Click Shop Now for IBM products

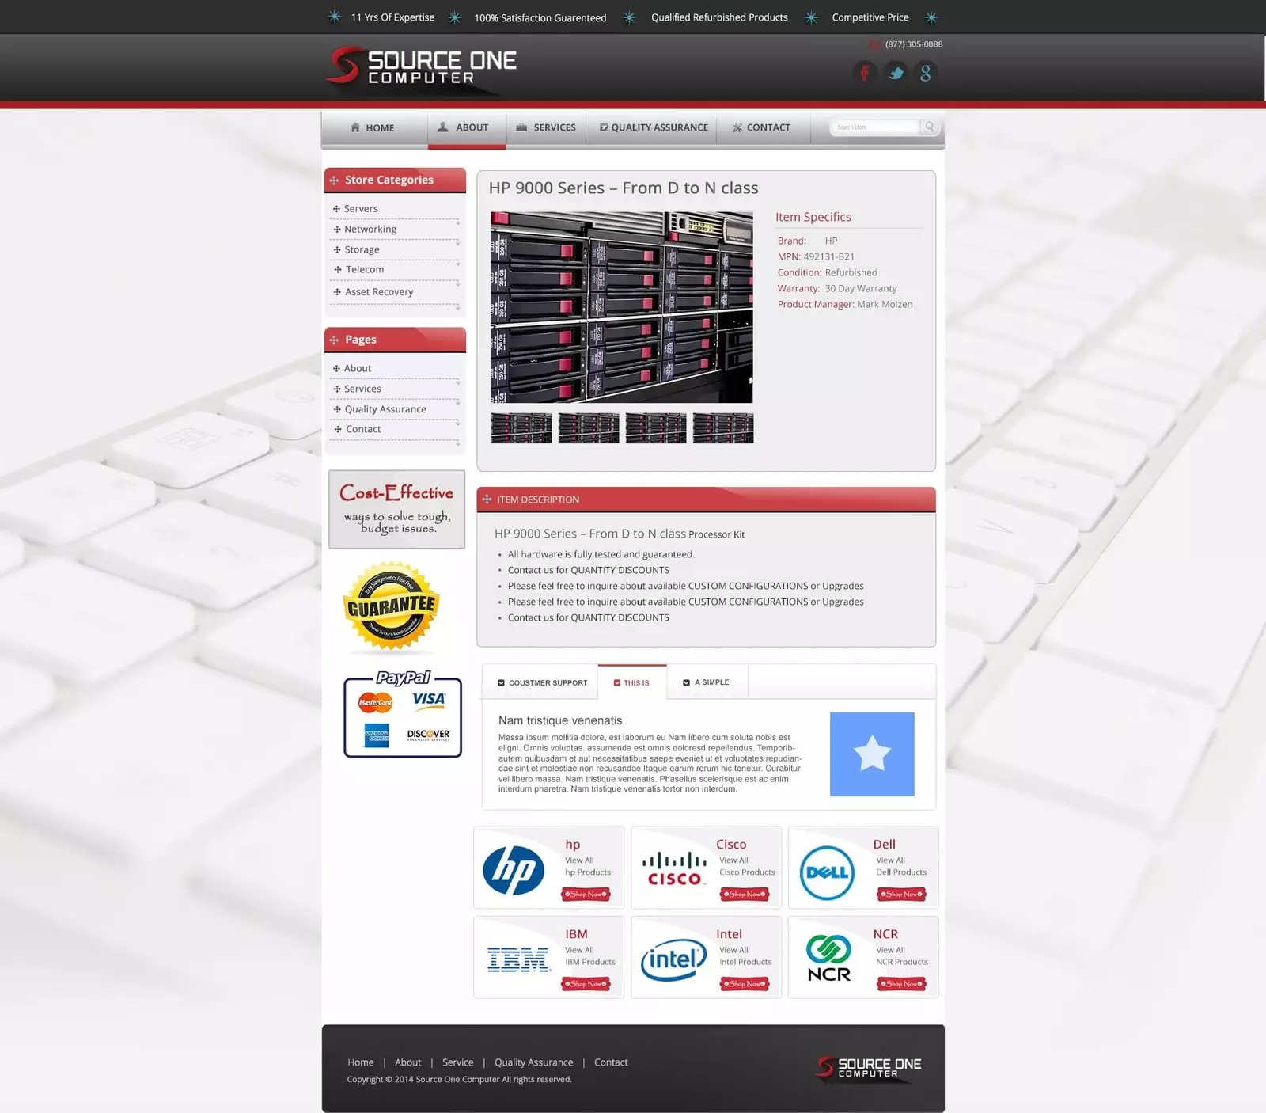(586, 984)
